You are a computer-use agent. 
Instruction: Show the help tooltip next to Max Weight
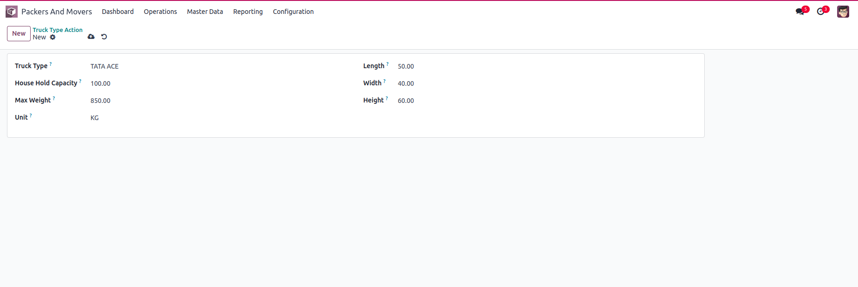[x=54, y=98]
